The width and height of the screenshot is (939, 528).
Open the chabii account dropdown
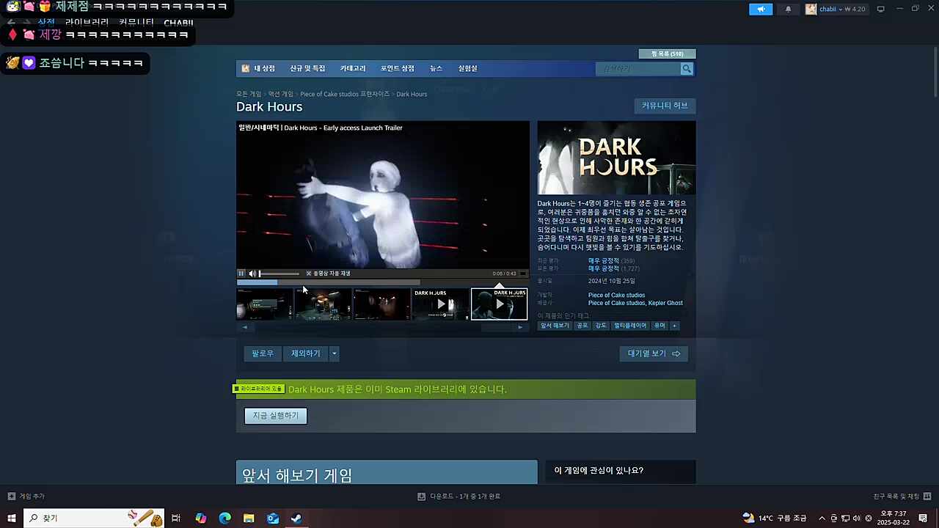pyautogui.click(x=835, y=9)
